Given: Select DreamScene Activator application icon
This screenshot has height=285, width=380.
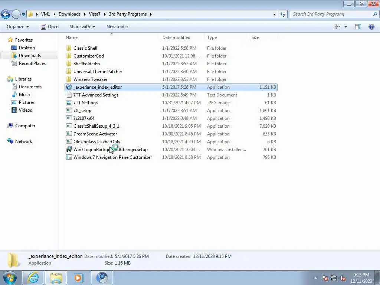Looking at the screenshot, I should pyautogui.click(x=69, y=134).
